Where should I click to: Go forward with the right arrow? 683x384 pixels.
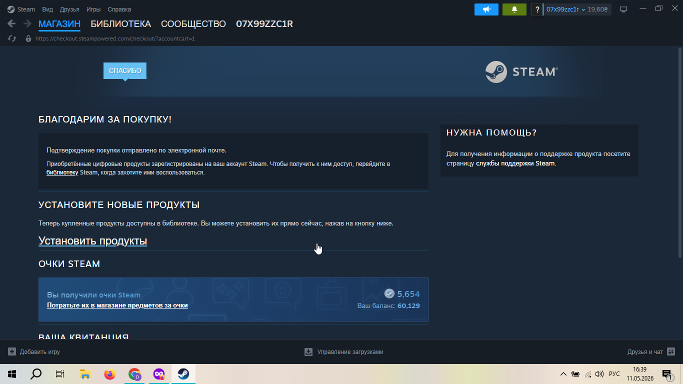pos(27,23)
